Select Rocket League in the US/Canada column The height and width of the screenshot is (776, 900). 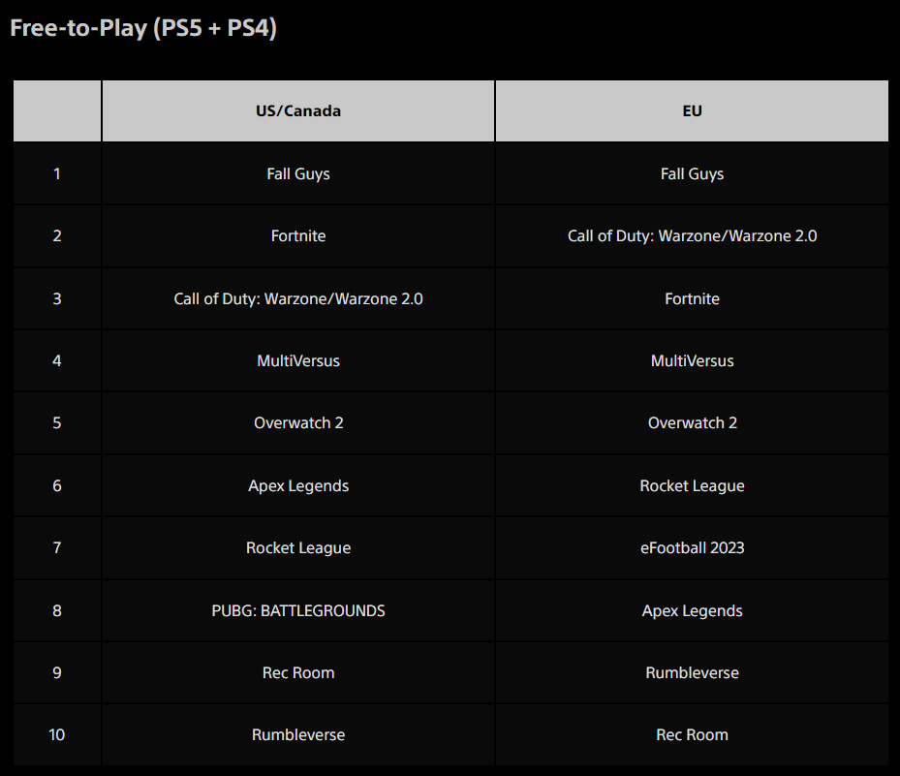[298, 548]
